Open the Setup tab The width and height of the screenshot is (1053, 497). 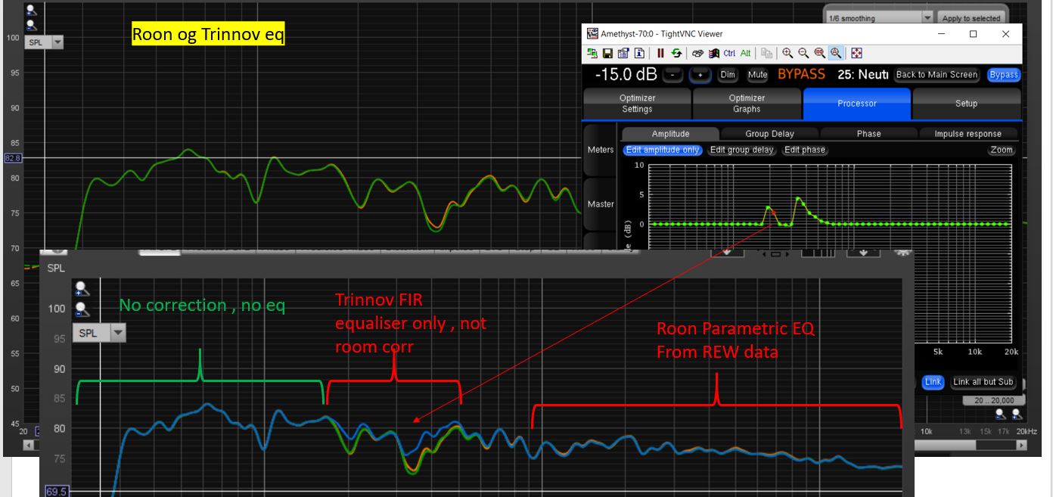click(966, 104)
